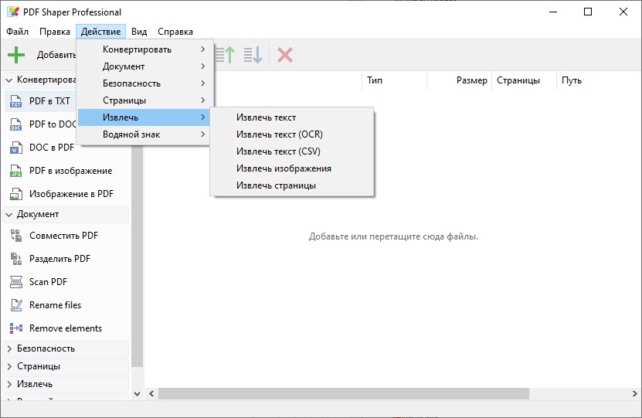Click the Scan PDF scanner icon

coord(16,282)
